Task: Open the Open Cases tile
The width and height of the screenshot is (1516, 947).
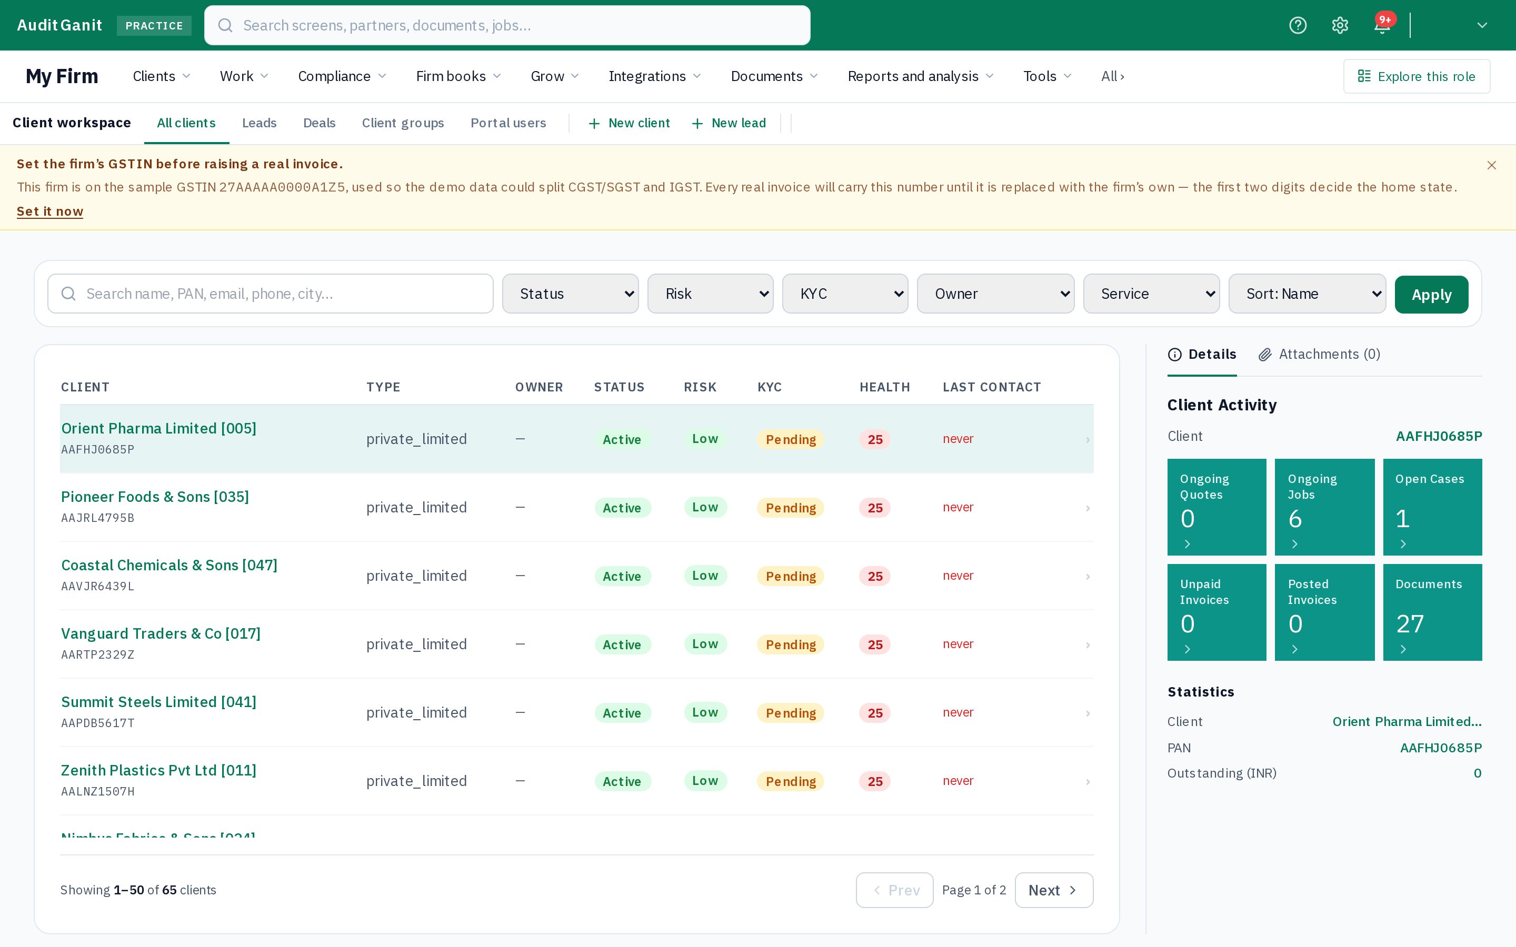Action: (1432, 507)
